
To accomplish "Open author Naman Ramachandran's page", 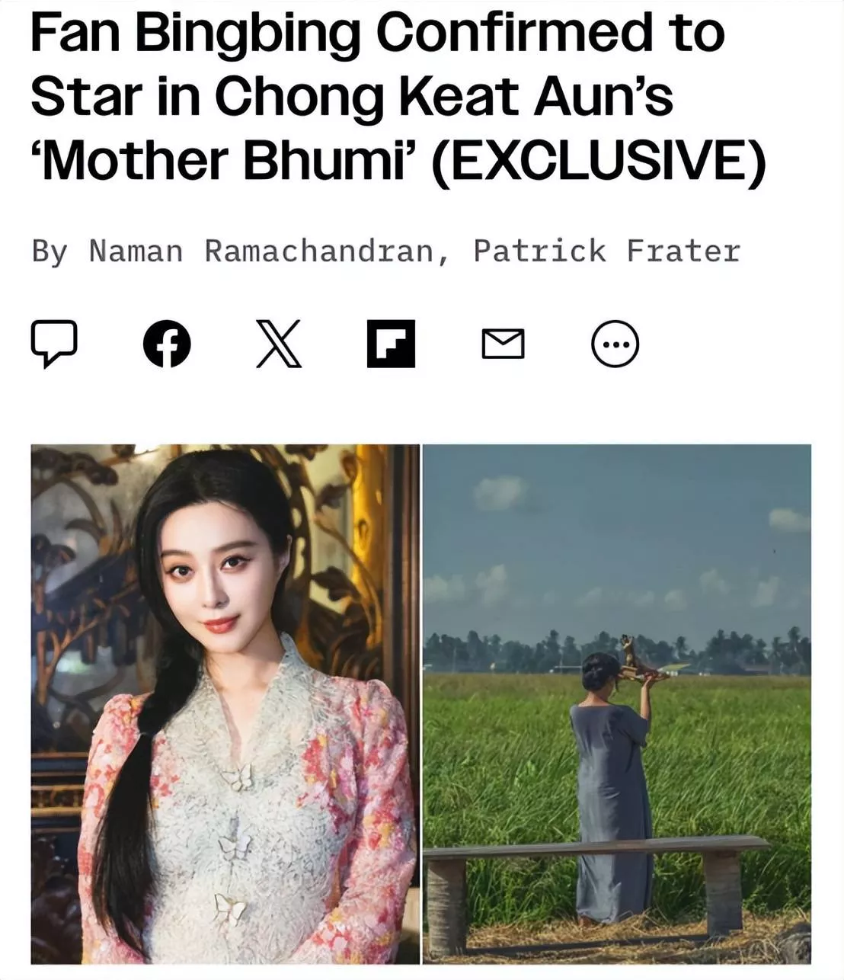I will coord(261,251).
